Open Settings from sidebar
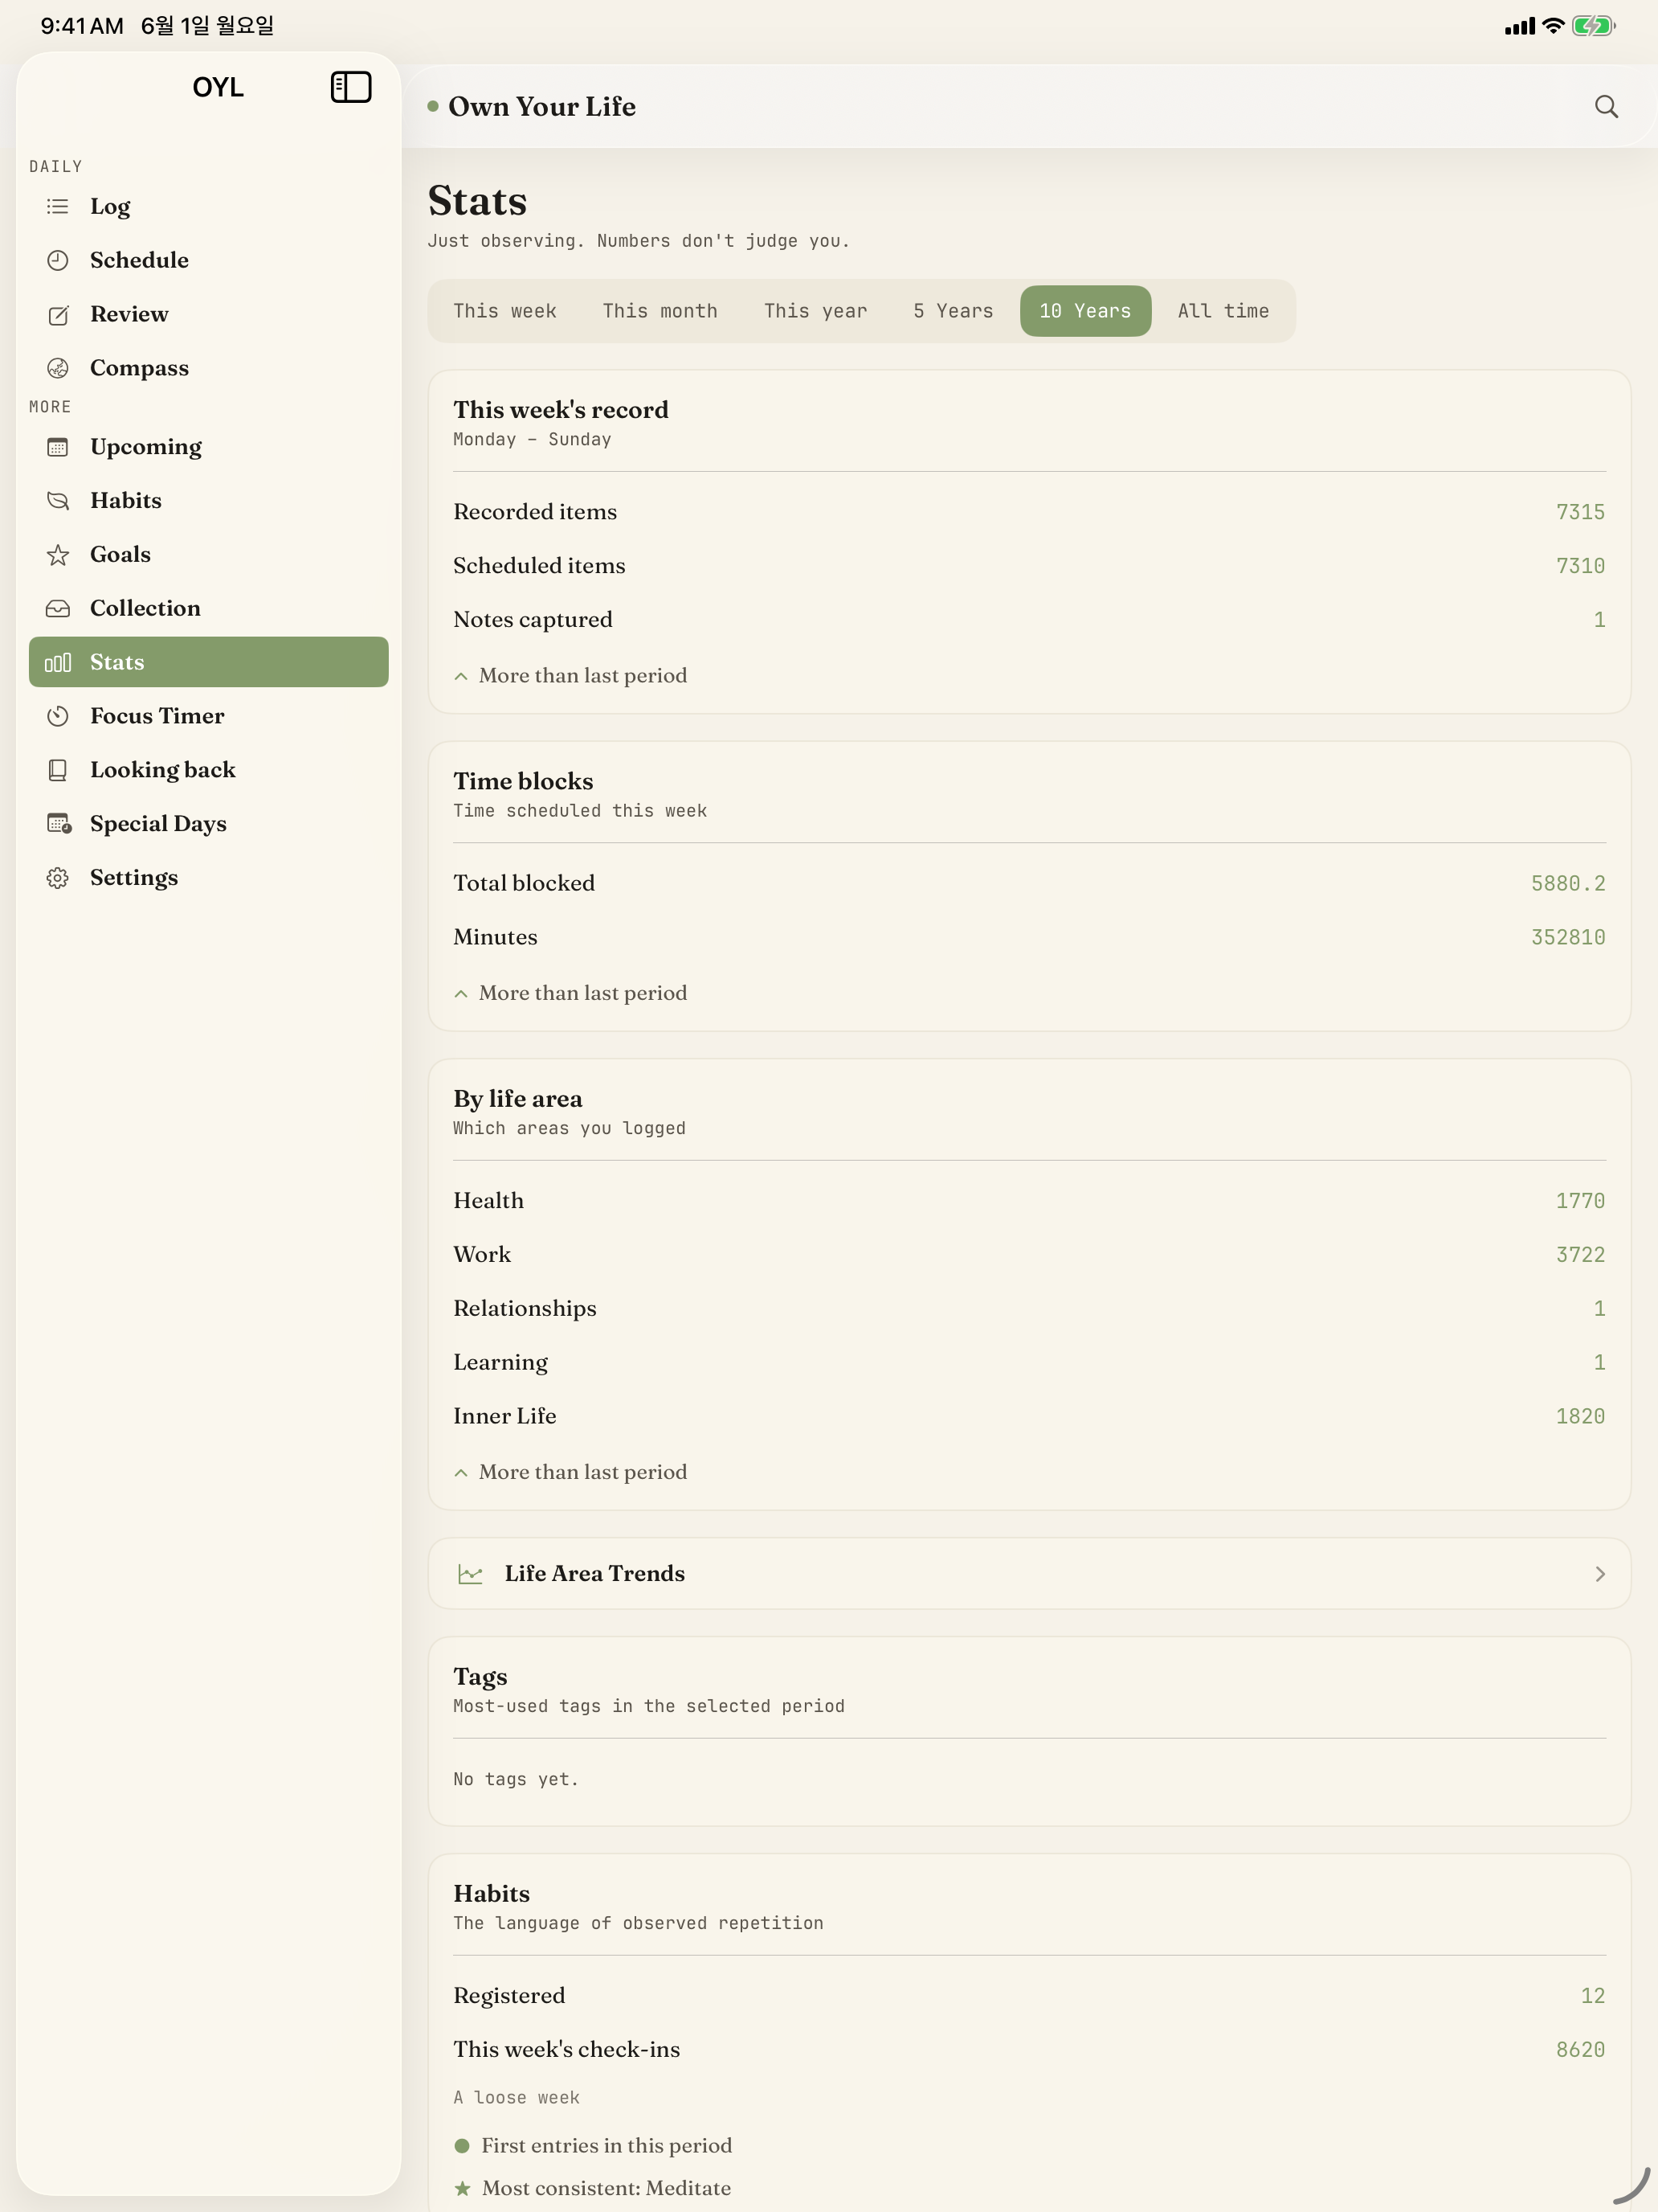 208,878
